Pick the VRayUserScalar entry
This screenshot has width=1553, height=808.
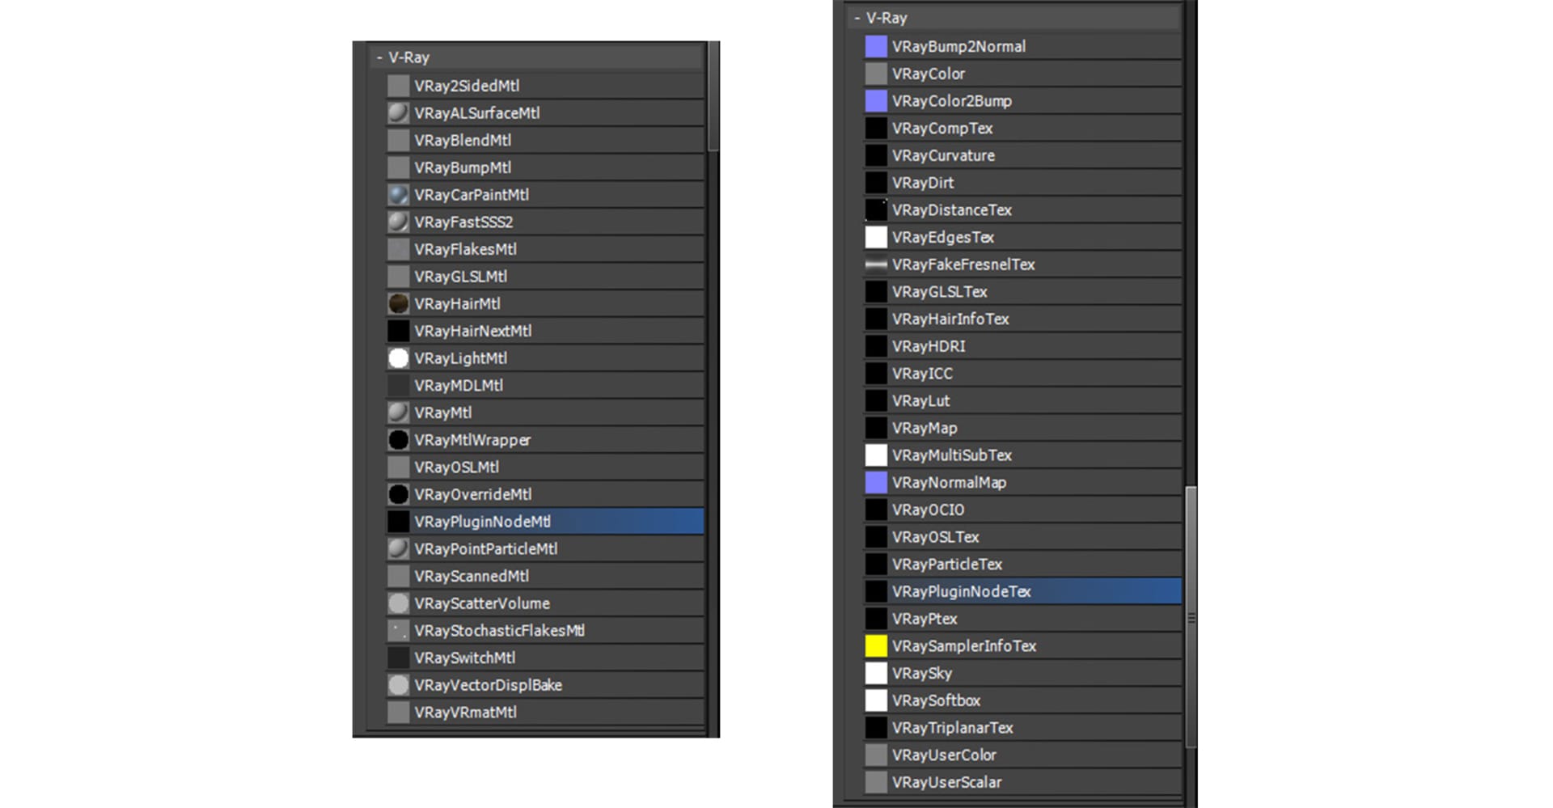1023,782
